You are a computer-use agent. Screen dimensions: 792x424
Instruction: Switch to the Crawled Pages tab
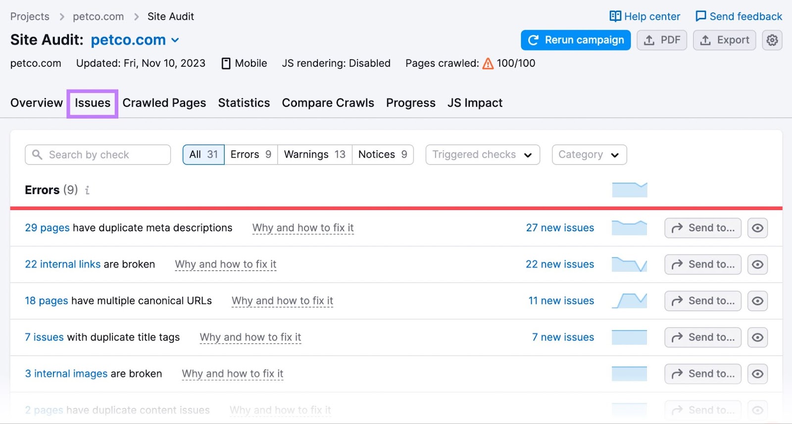[x=164, y=103]
